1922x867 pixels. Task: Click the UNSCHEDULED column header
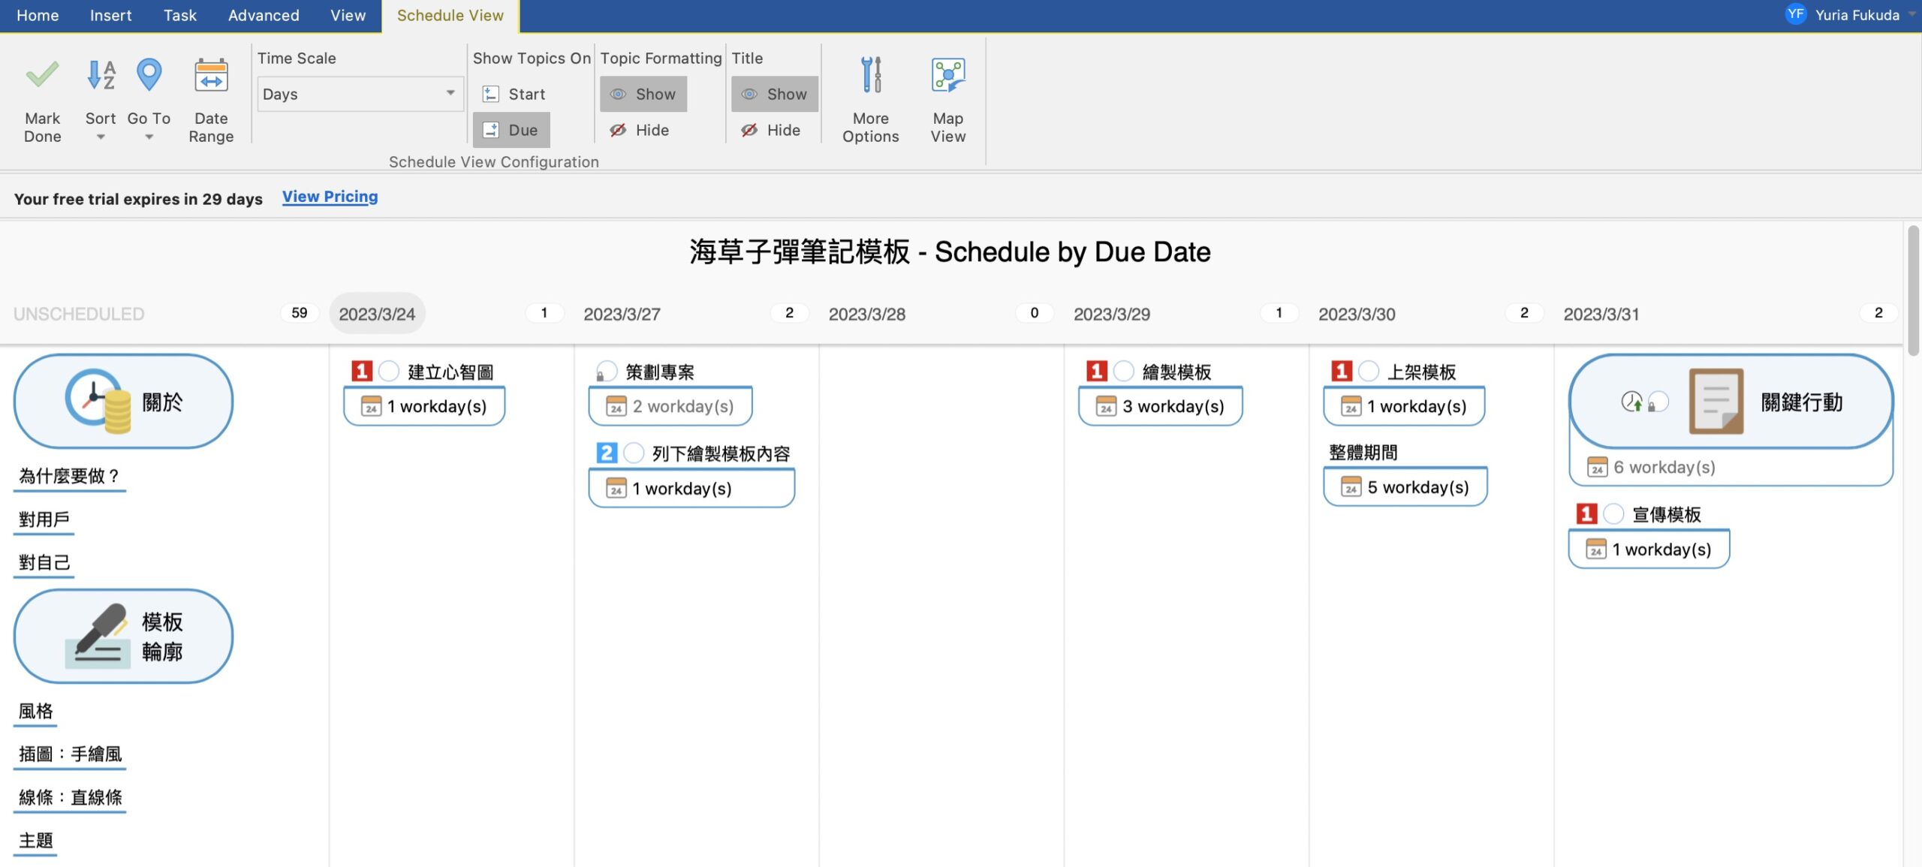(79, 314)
